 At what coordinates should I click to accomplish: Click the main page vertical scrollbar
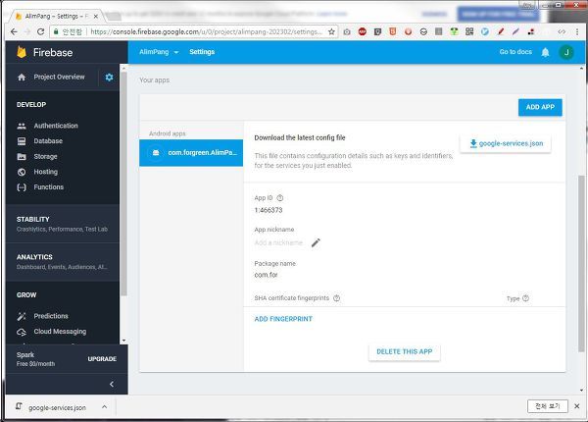(x=581, y=263)
